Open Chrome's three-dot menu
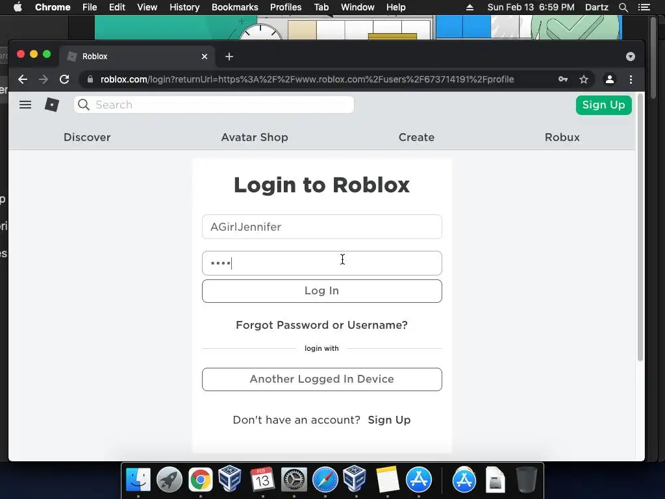The image size is (665, 499). point(631,79)
